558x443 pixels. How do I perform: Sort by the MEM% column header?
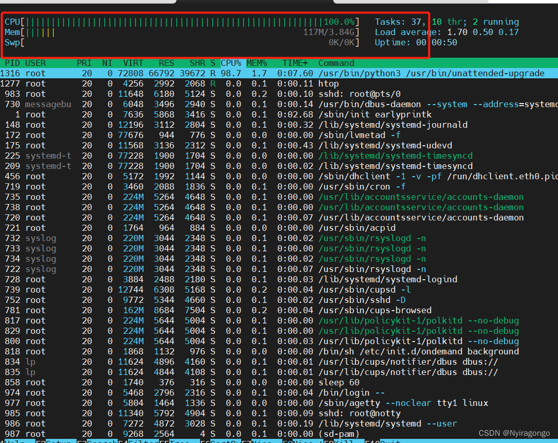pyautogui.click(x=257, y=63)
